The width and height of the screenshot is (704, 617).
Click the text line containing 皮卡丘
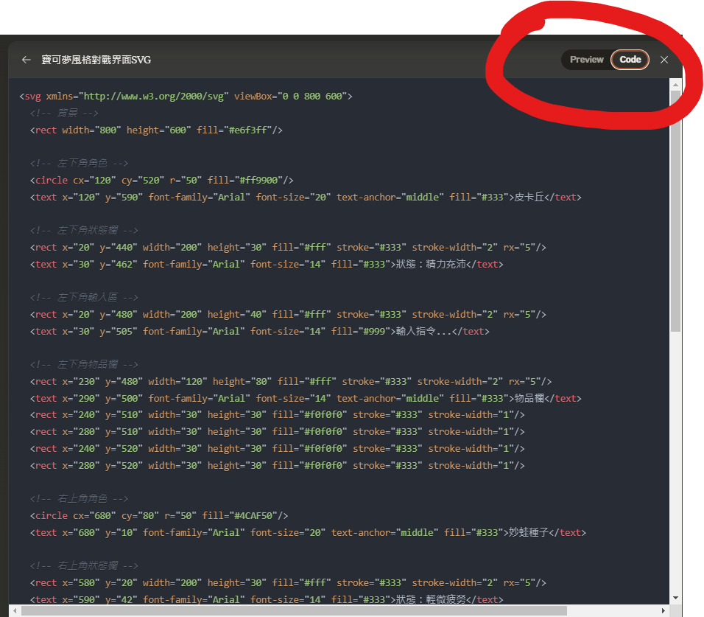tap(306, 198)
